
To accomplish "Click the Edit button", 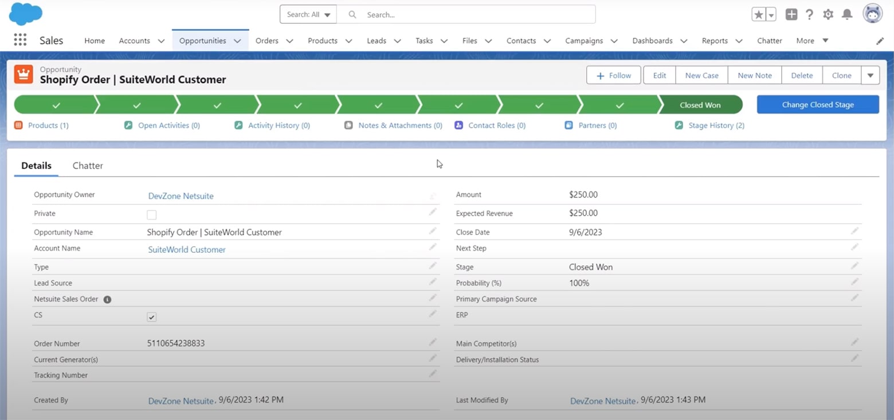I will tap(660, 76).
